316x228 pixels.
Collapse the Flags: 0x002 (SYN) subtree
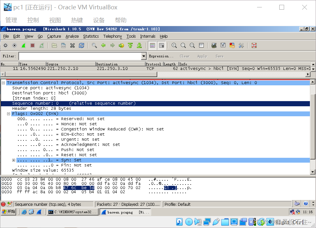(8, 114)
